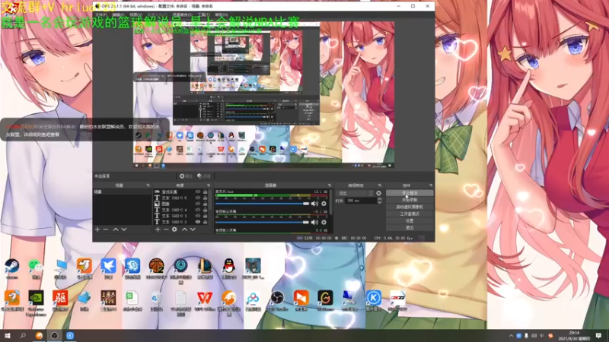The height and width of the screenshot is (342, 609).
Task: Move scene up using the Scenes panel up arrow
Action: pyautogui.click(x=116, y=230)
